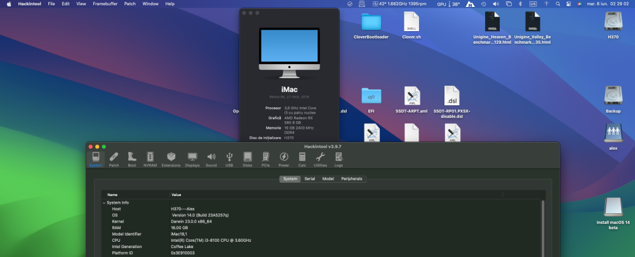Open the USB section icon

229,159
